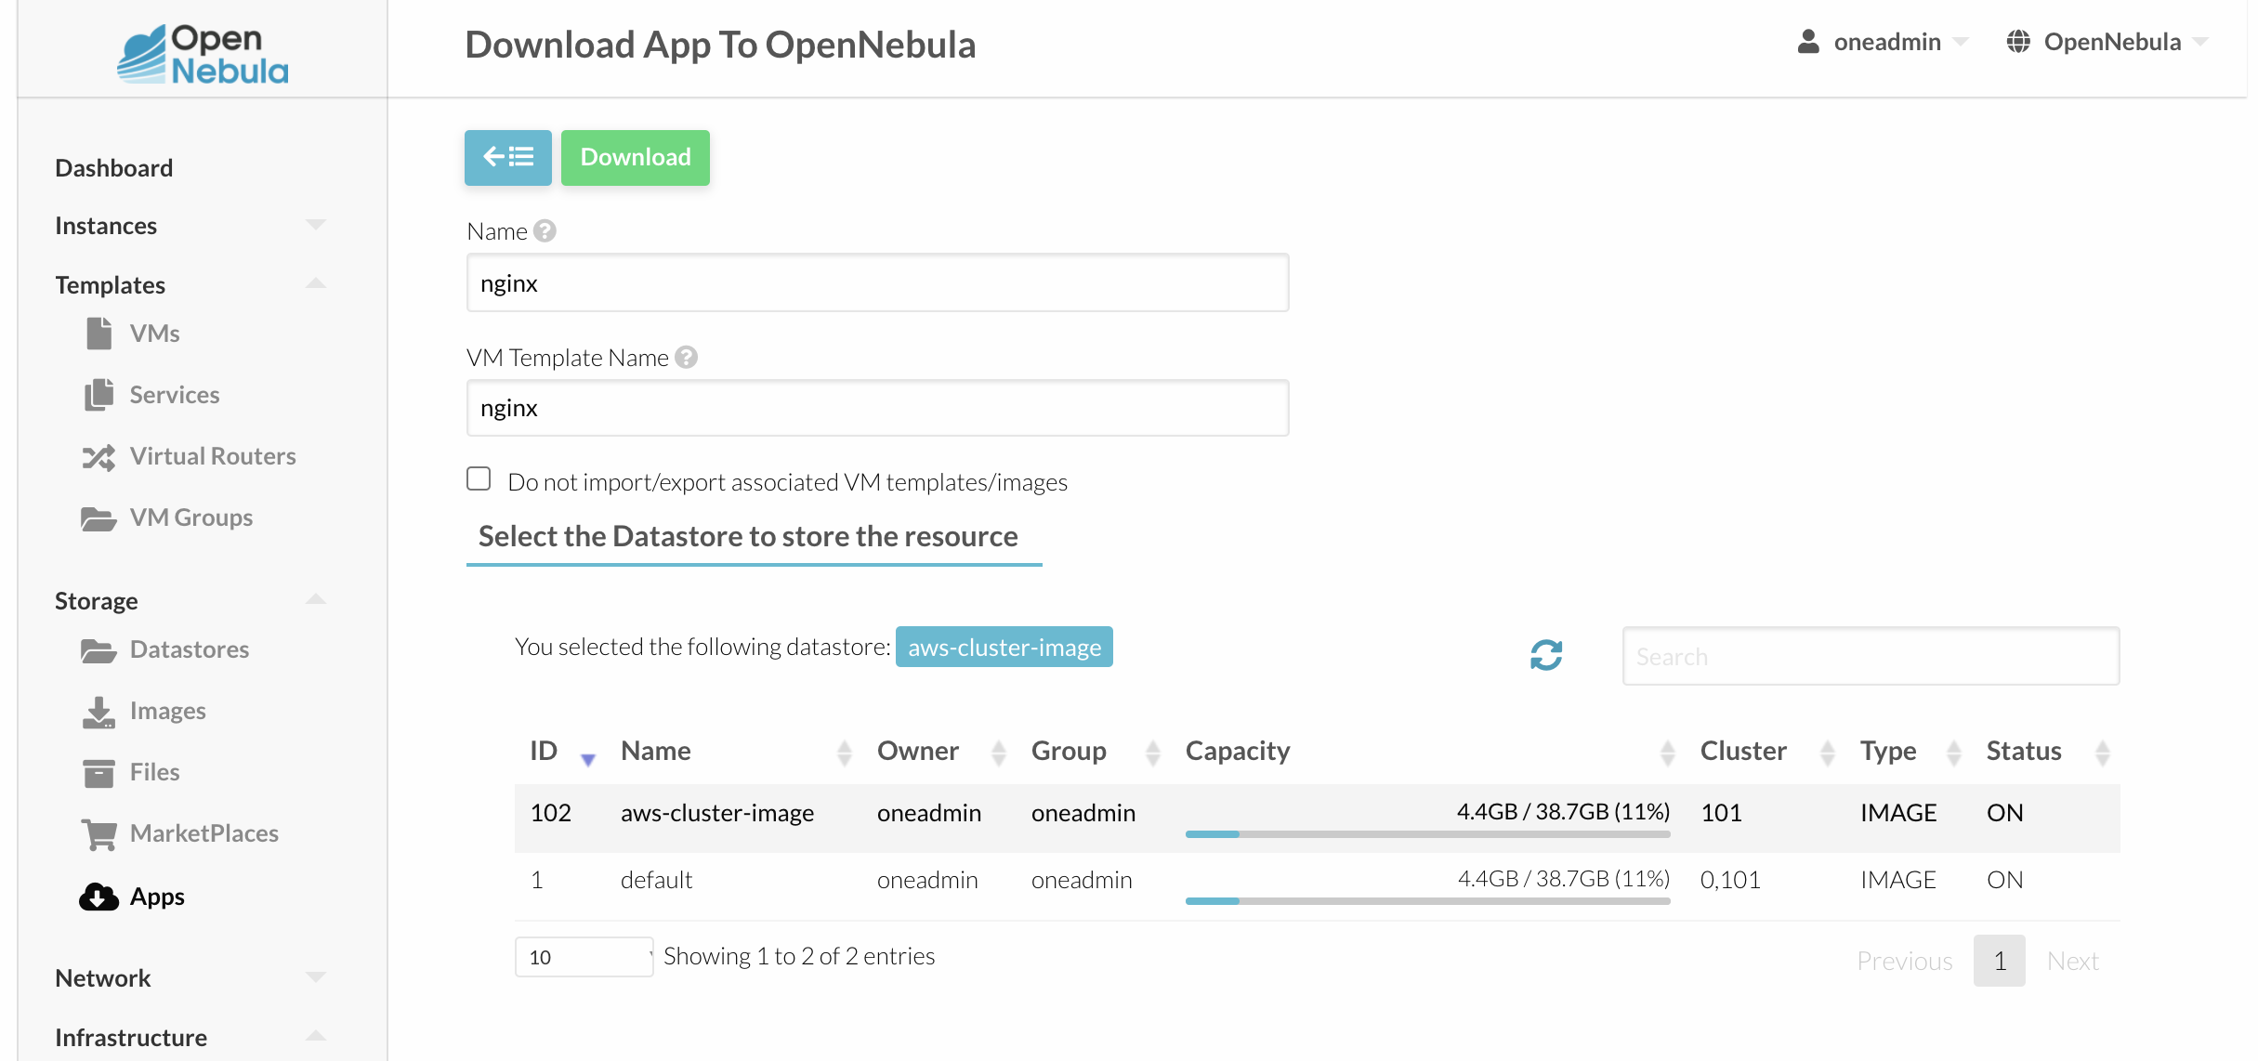Click the default datastore capacity bar
Viewport: 2258px width, 1061px height.
(x=1427, y=901)
